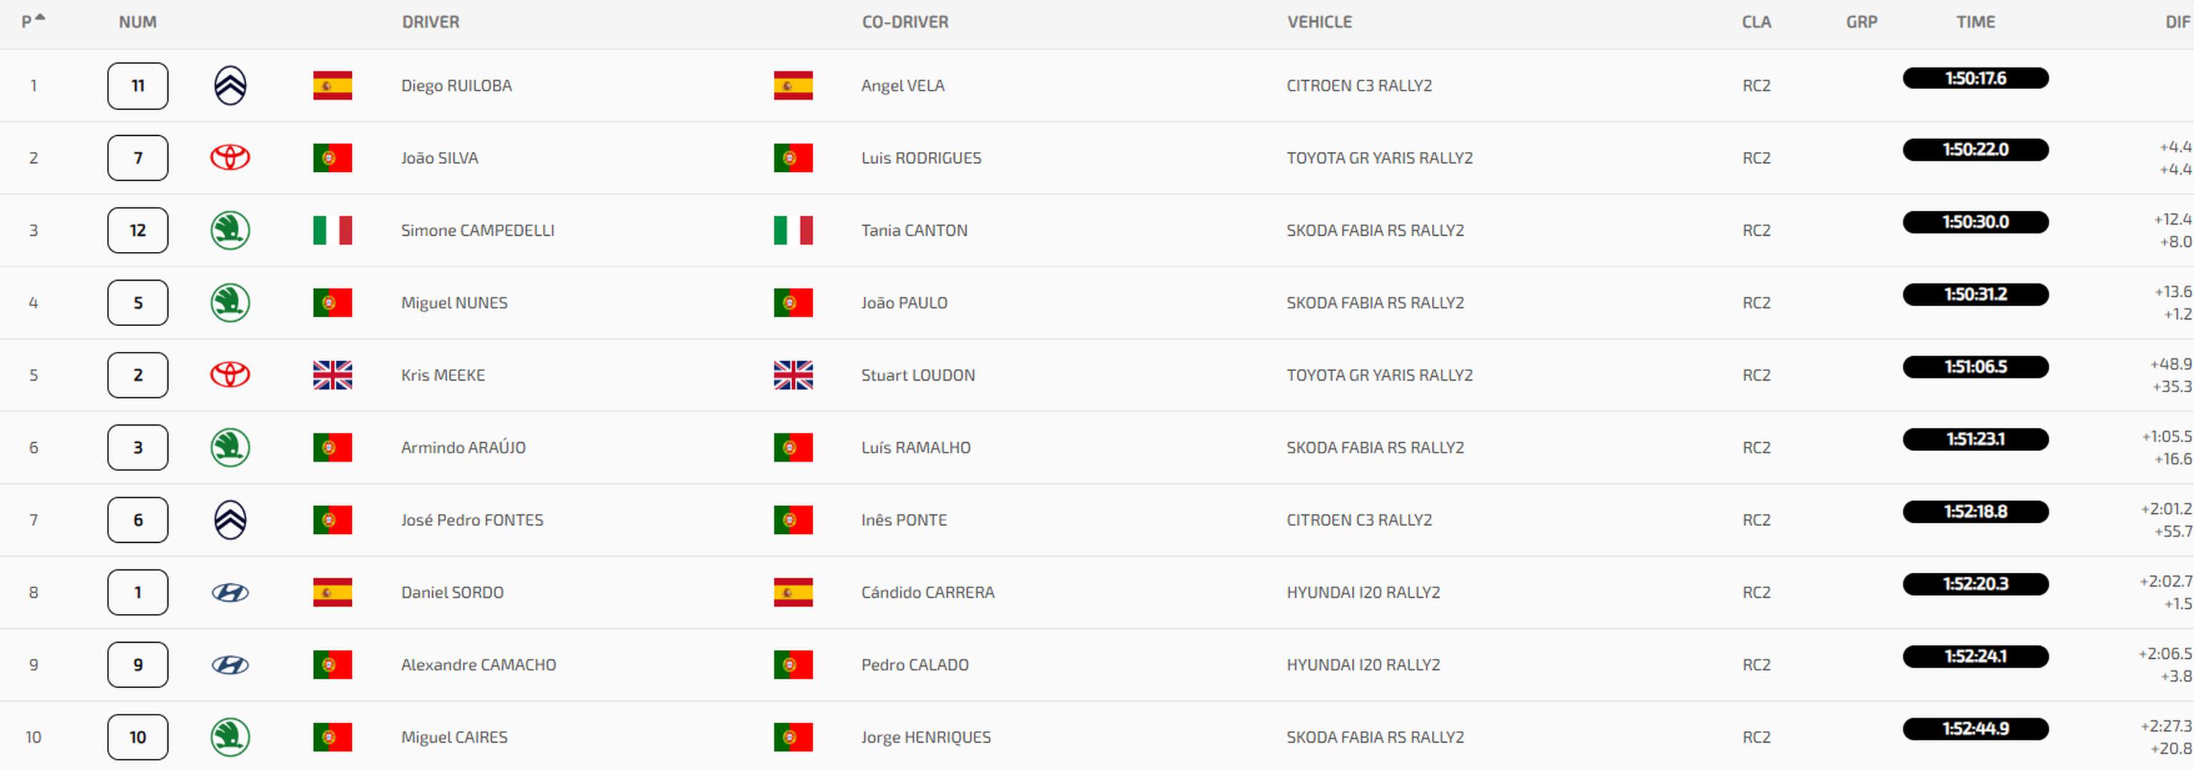Toggle the sort arrow on the P column
Viewport: 2194px width, 769px height.
(40, 17)
